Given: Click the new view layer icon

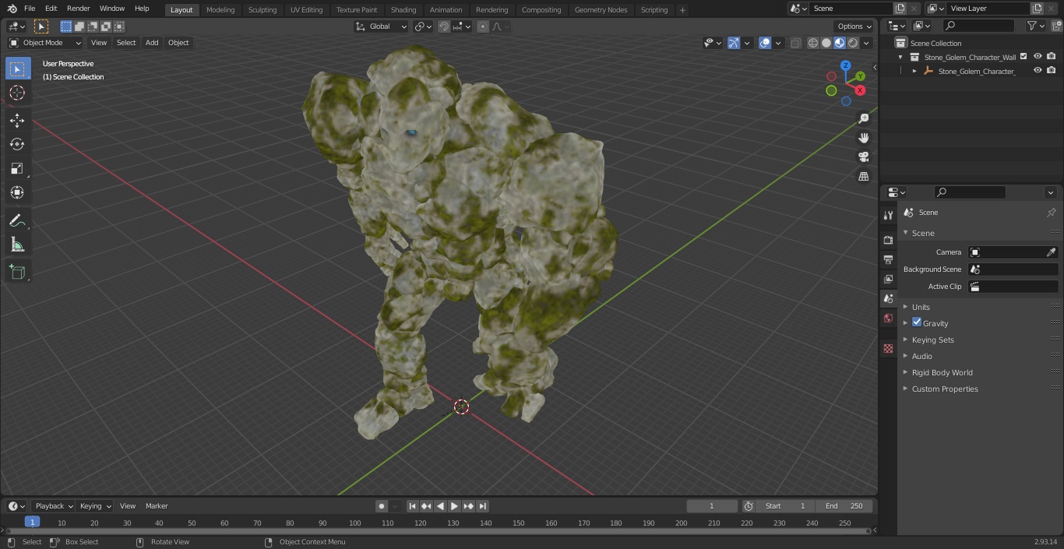Looking at the screenshot, I should point(1037,9).
